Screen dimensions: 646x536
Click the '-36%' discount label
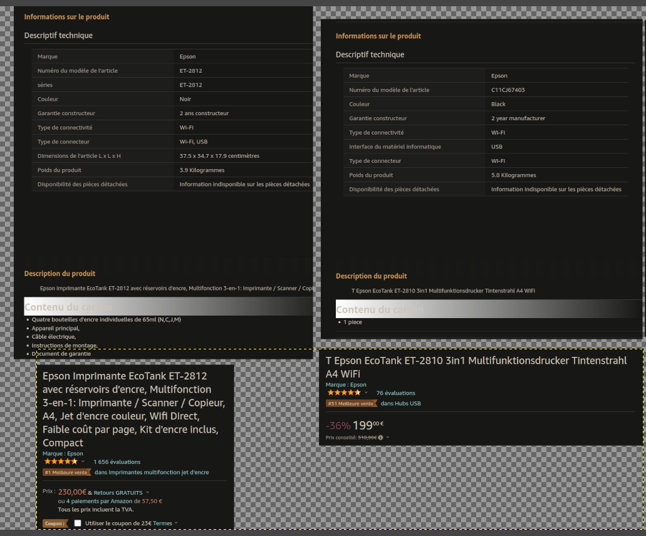click(x=338, y=426)
